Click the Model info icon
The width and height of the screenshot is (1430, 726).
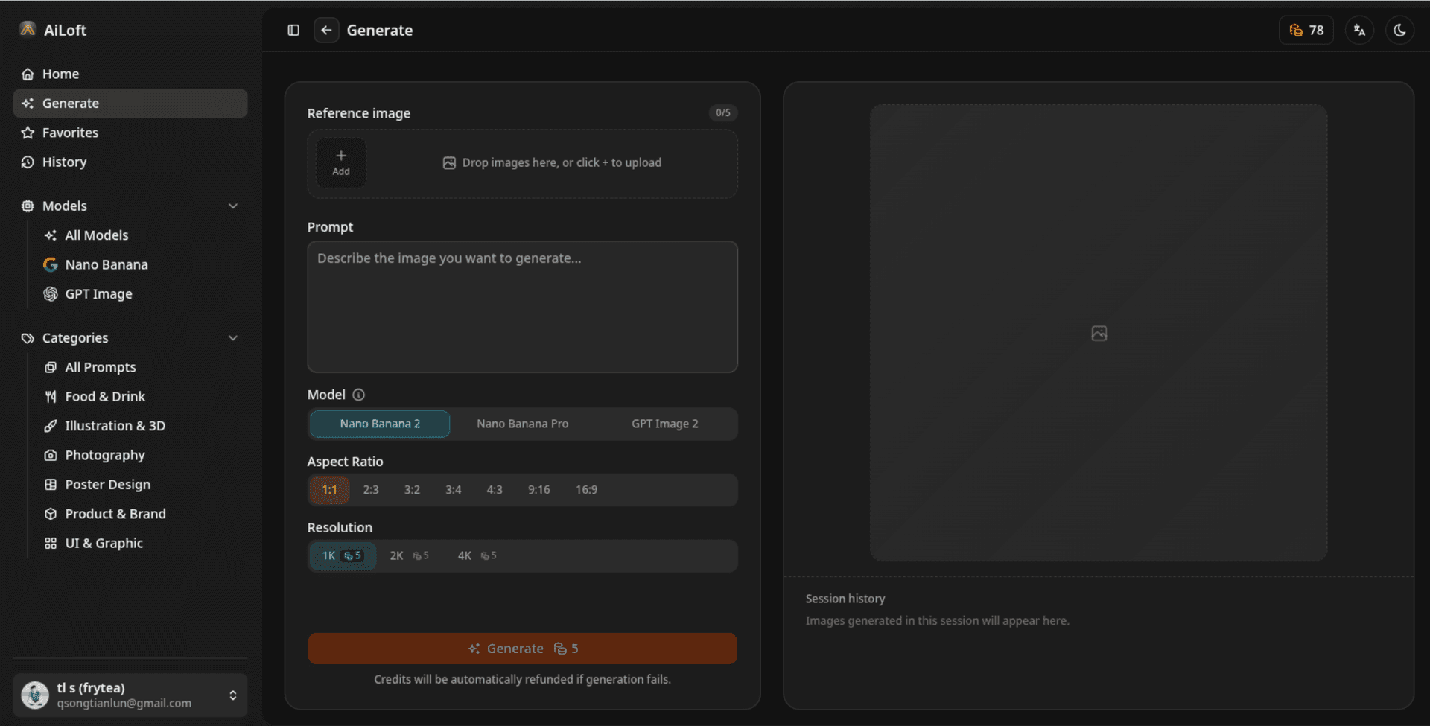358,395
